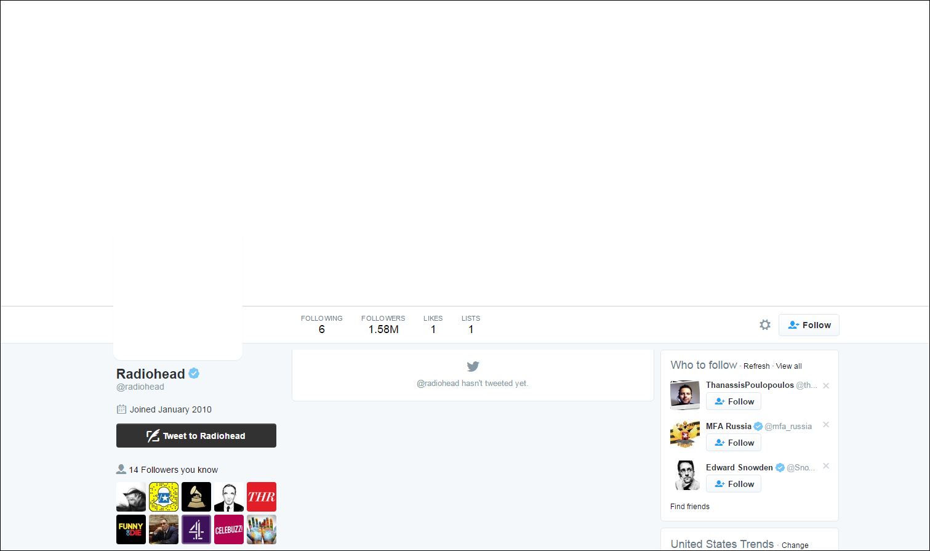Dismiss Edward Snowden follow suggestion
930x551 pixels.
[x=826, y=466]
